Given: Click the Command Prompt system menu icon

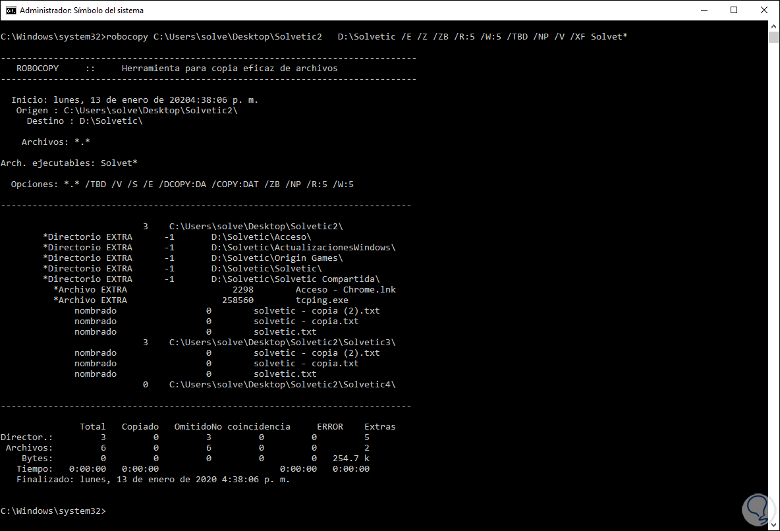Looking at the screenshot, I should click(11, 10).
